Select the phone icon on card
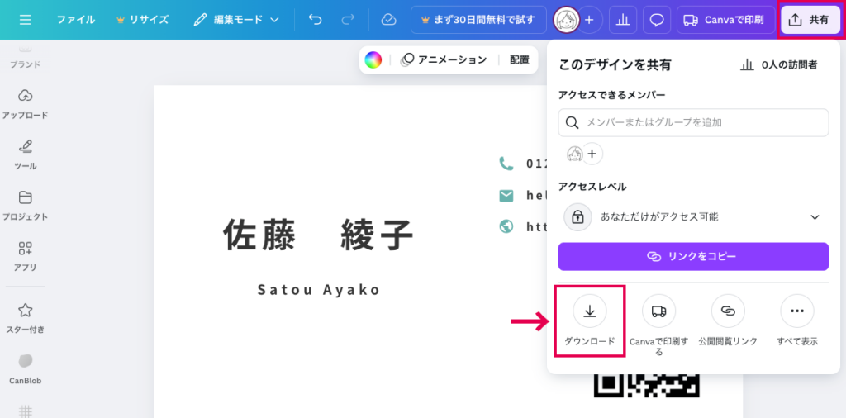Image resolution: width=846 pixels, height=418 pixels. pos(506,164)
